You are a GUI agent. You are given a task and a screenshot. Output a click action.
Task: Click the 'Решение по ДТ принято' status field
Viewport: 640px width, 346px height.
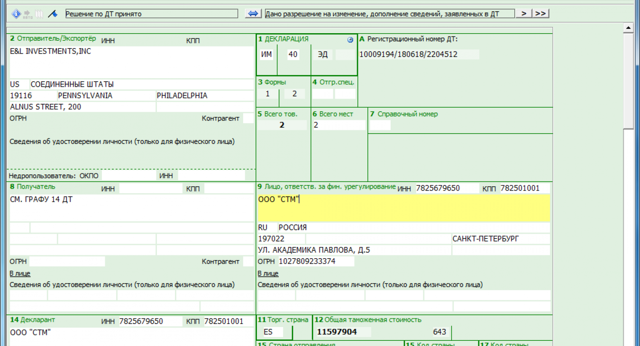[x=151, y=14]
